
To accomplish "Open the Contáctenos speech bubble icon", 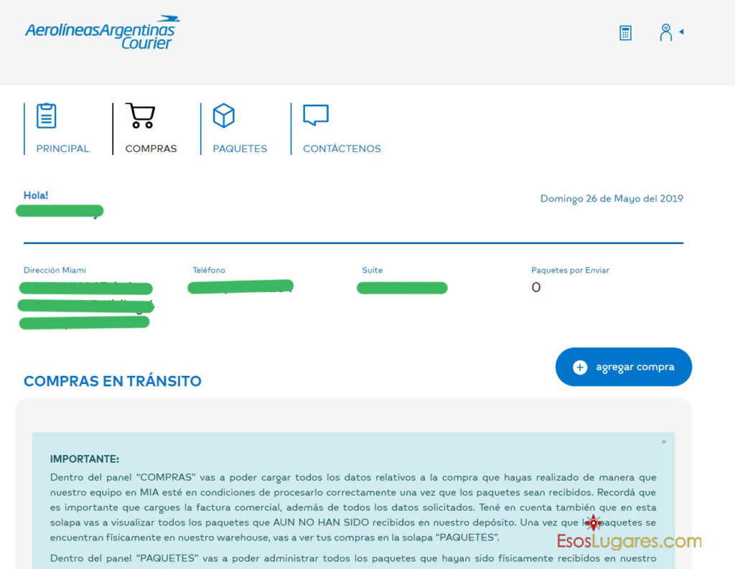I will tap(316, 115).
